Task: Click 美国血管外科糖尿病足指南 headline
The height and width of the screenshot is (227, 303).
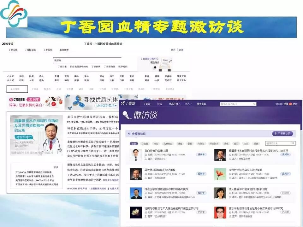Action: click(x=92, y=117)
